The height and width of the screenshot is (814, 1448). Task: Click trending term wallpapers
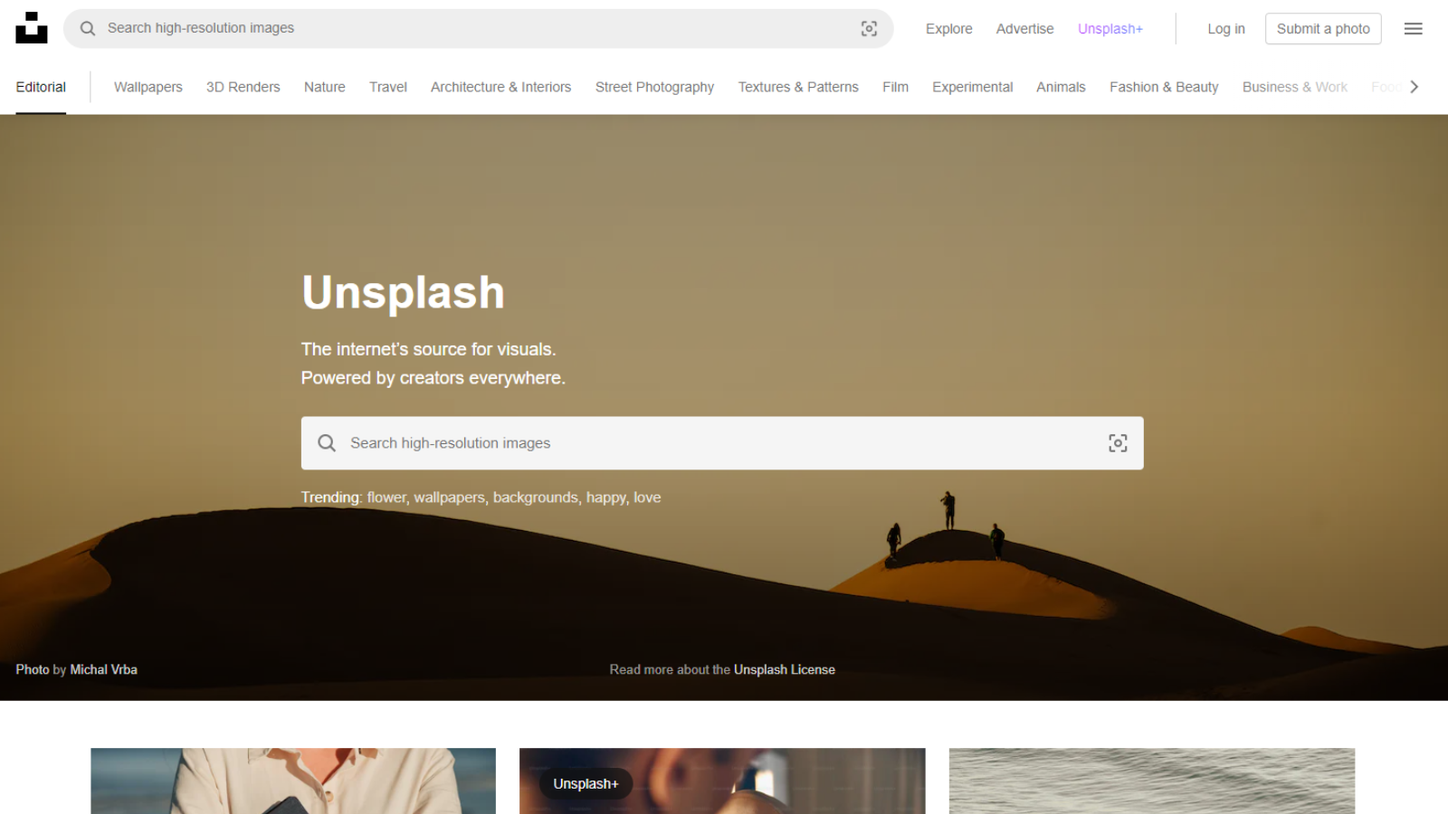(450, 497)
